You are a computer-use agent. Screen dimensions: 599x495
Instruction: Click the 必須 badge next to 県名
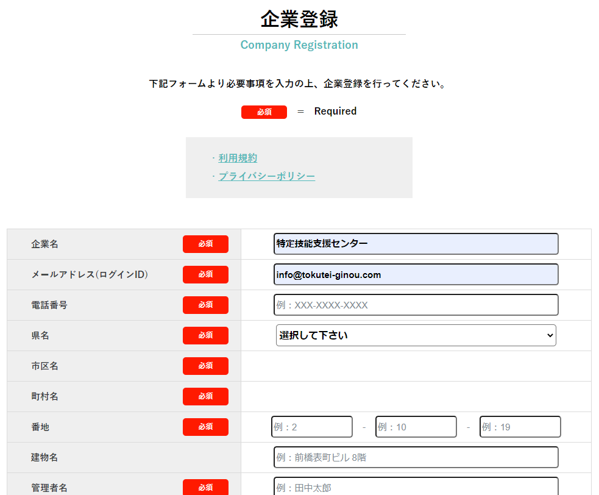pos(205,335)
